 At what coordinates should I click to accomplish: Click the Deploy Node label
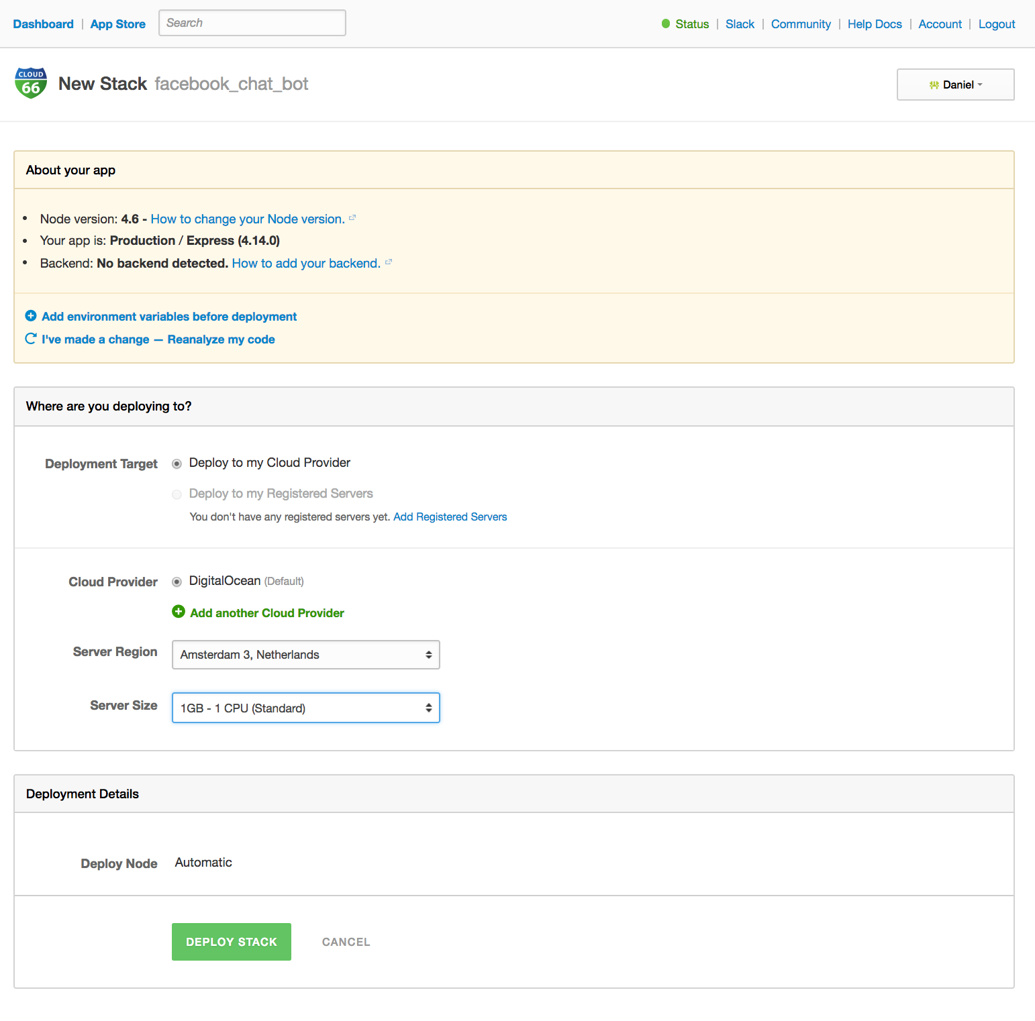click(x=119, y=864)
